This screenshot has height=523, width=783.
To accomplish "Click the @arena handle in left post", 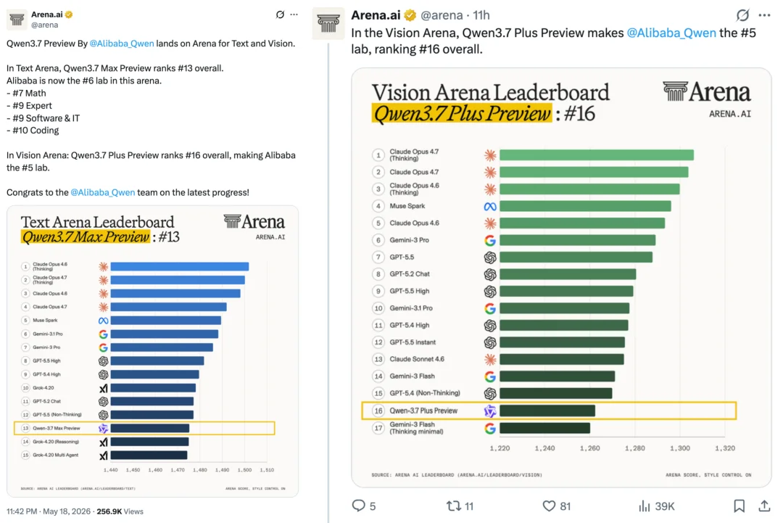I will (x=44, y=25).
